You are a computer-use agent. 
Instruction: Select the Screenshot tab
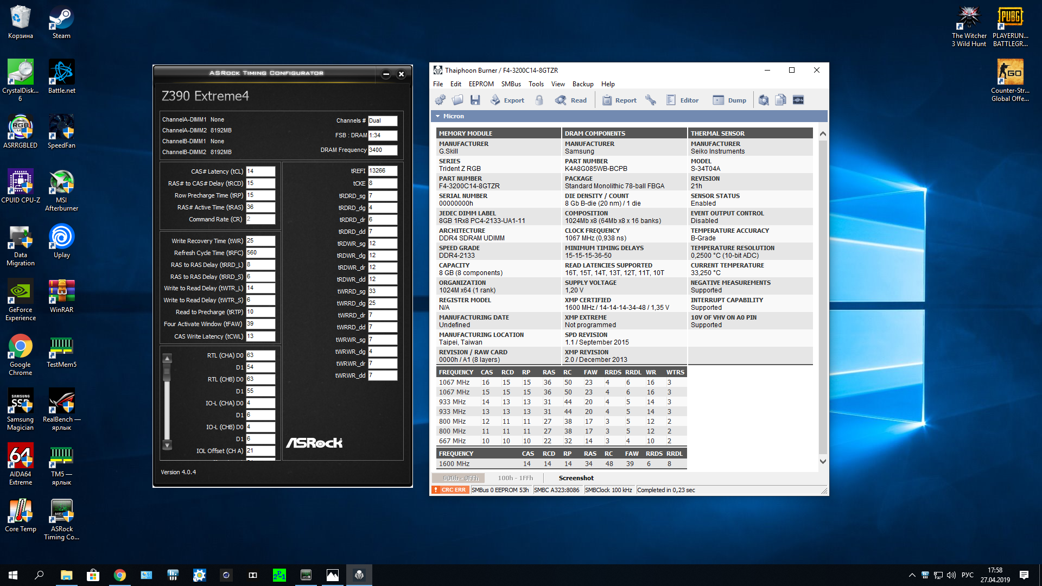coord(576,478)
